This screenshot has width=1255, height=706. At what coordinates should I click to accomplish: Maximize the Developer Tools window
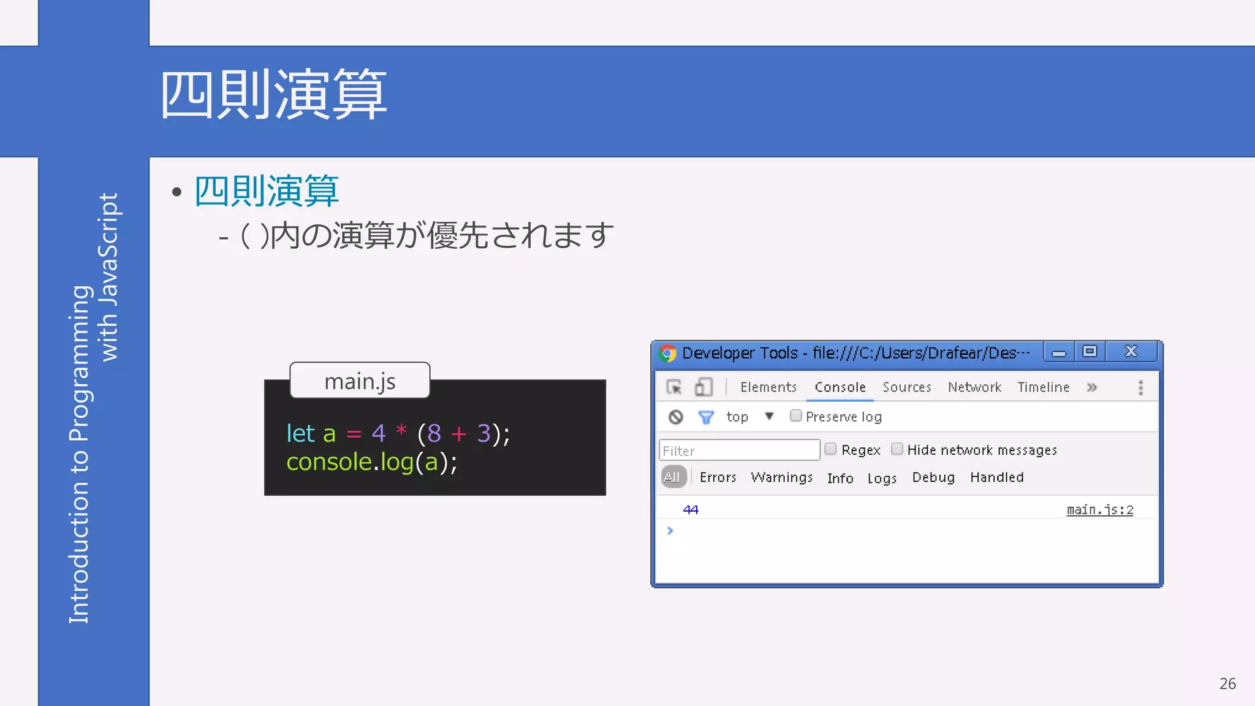(1090, 352)
